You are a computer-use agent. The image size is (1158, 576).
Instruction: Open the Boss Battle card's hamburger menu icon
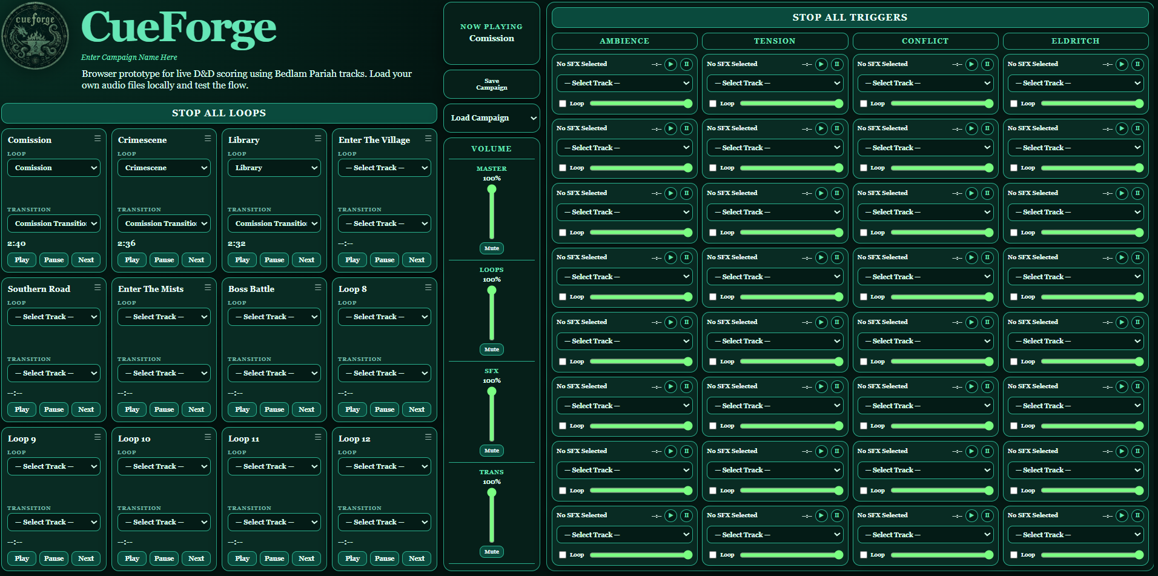[318, 288]
